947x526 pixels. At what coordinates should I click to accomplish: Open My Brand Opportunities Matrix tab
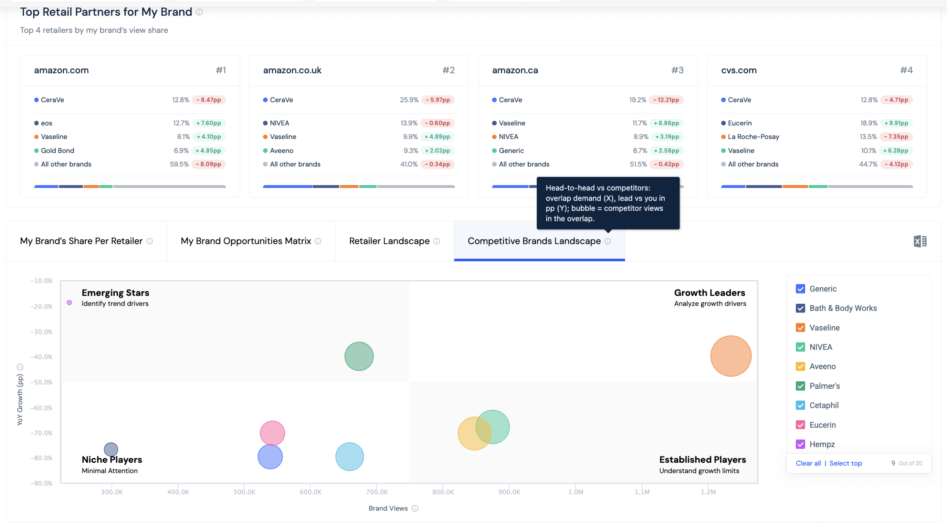tap(246, 241)
